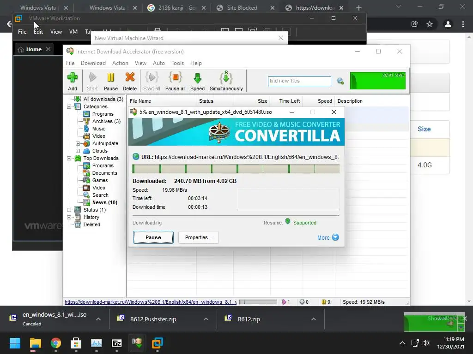Select Search under Top Downloads
Viewport: 473px width, 354px height.
(100, 195)
